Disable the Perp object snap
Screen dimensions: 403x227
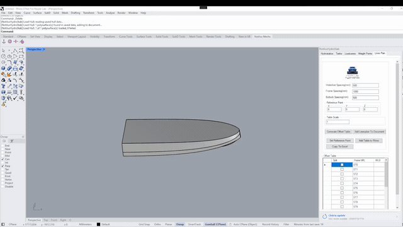[3, 166]
